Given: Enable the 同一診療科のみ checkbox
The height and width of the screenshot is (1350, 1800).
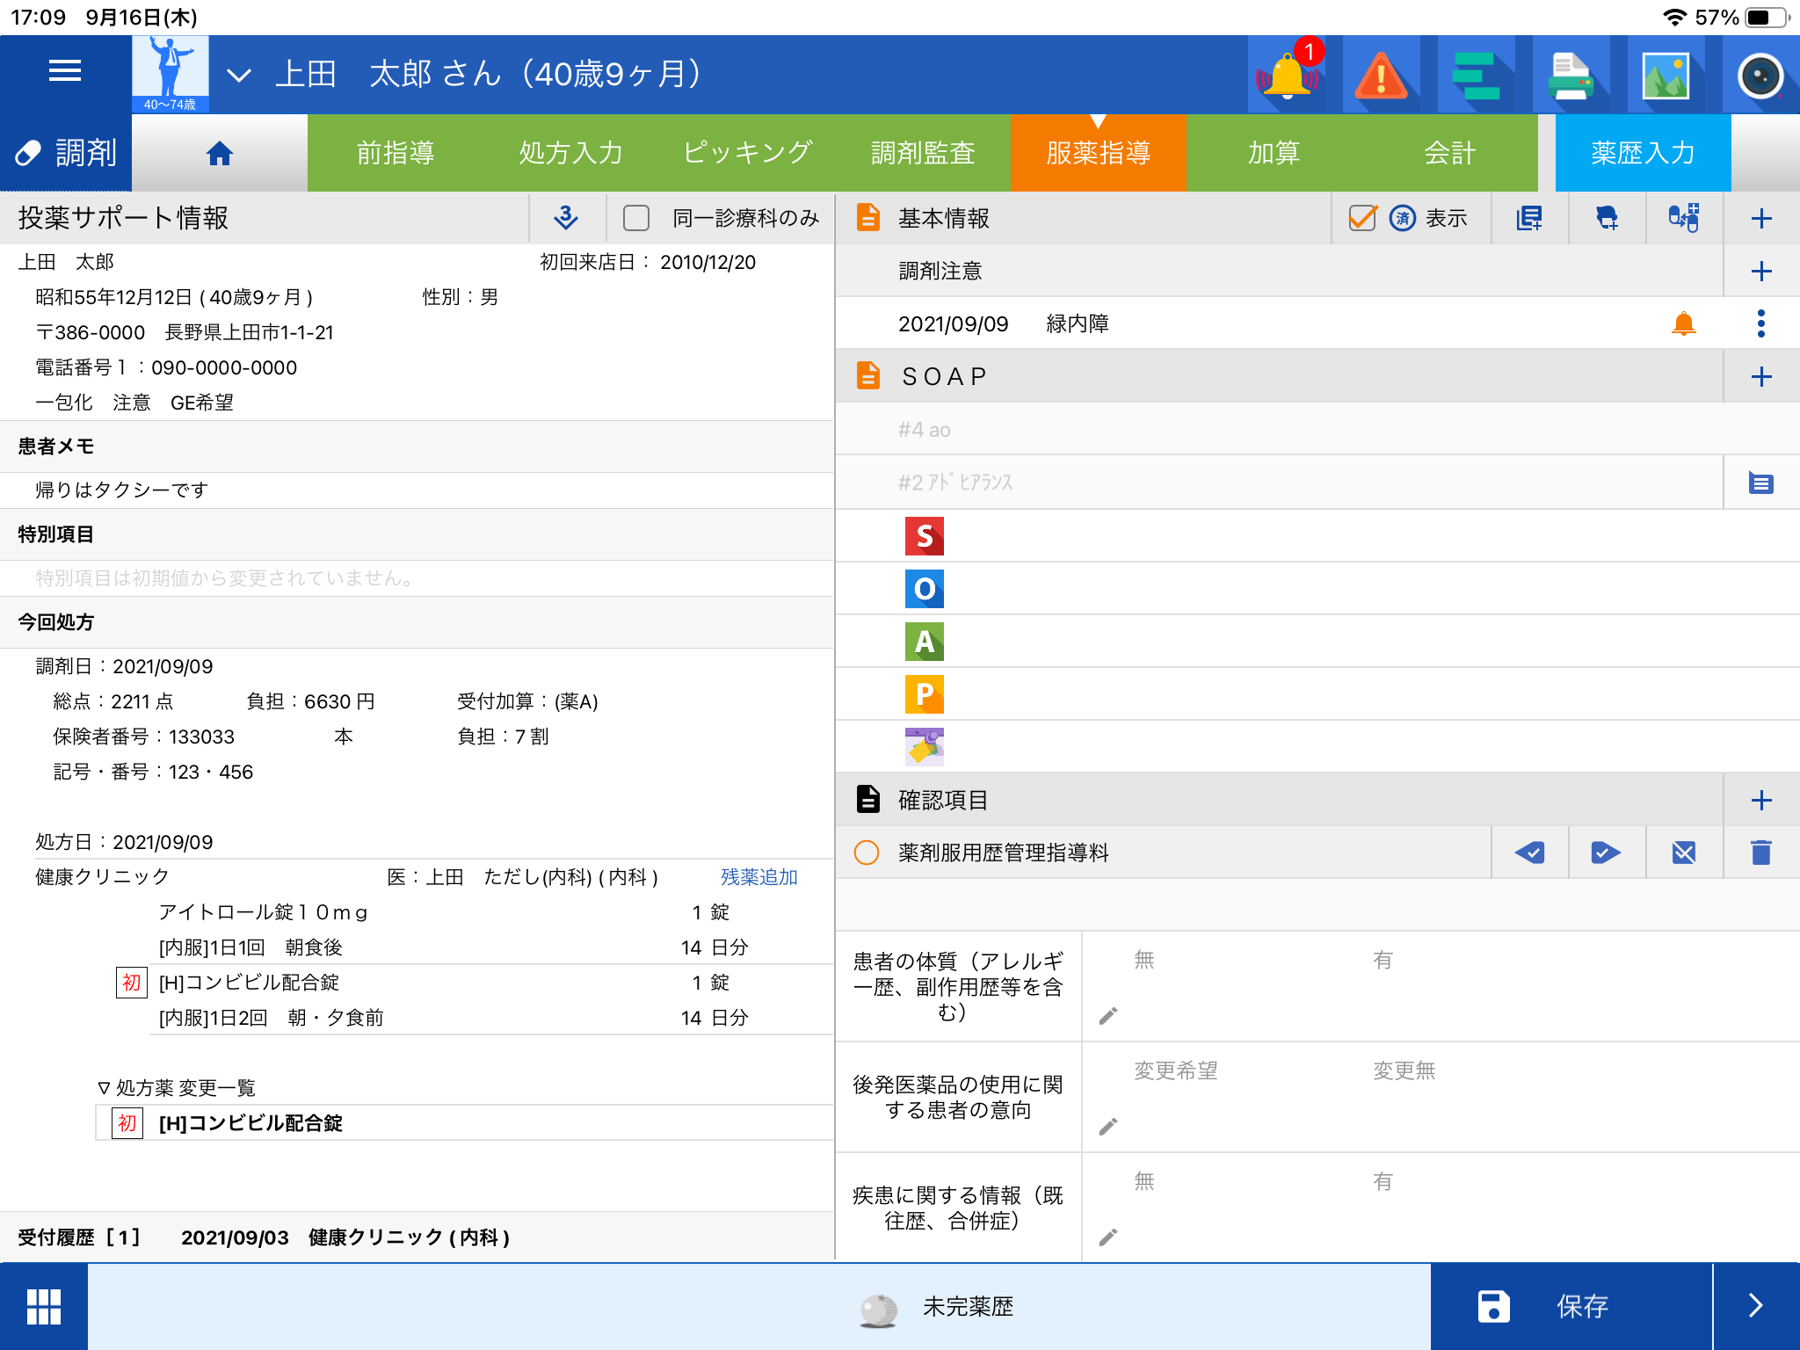Looking at the screenshot, I should [636, 218].
